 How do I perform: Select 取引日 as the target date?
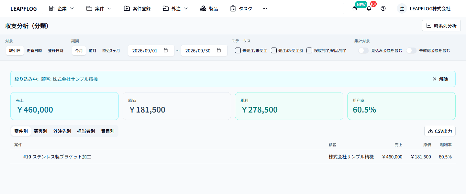[x=15, y=50]
